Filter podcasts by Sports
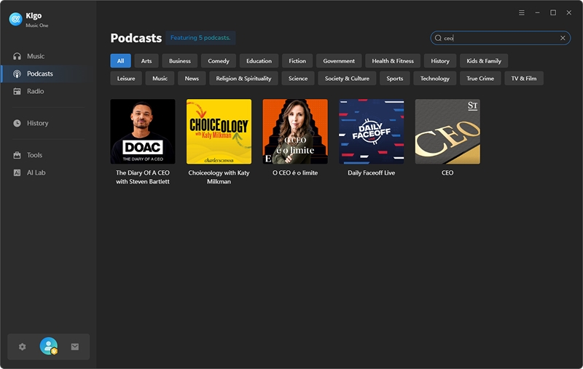Viewport: 583px width, 369px height. pos(394,79)
